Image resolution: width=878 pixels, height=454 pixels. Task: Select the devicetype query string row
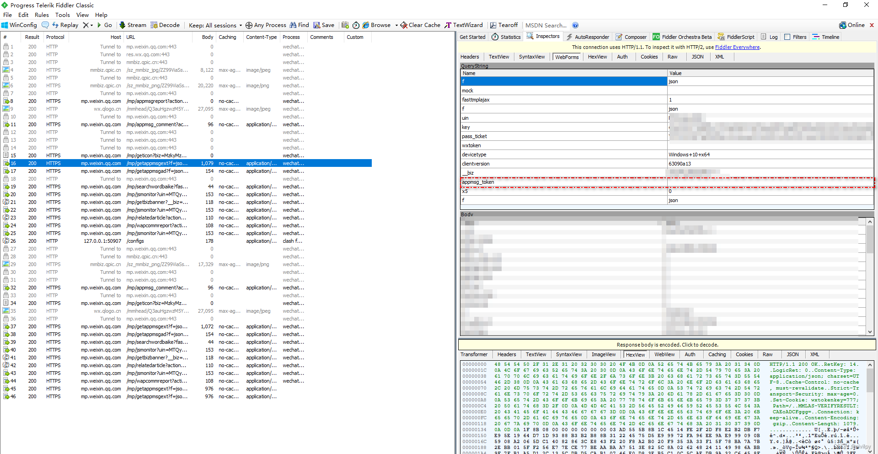point(667,155)
